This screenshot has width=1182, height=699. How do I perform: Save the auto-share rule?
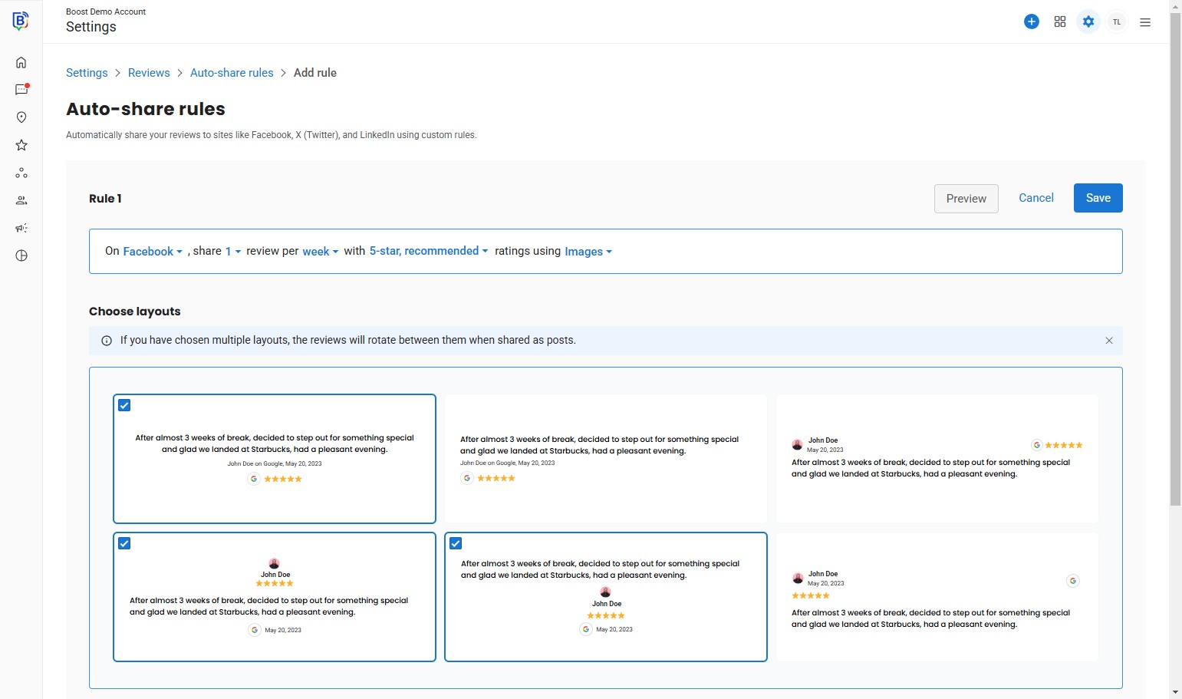click(1098, 198)
